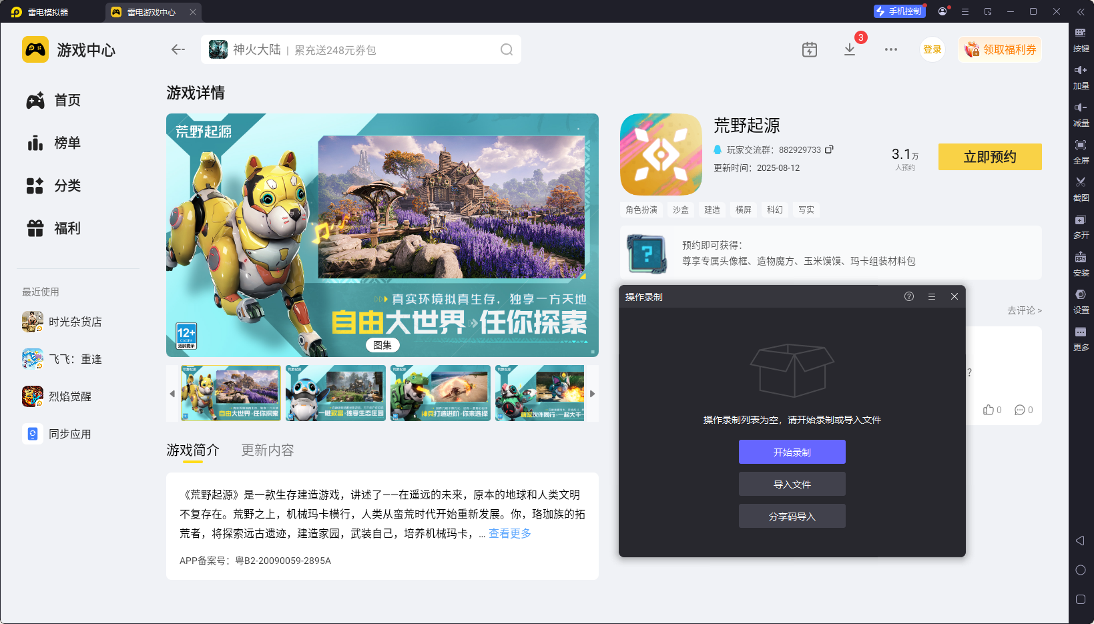This screenshot has width=1094, height=624.
Task: Click the search field showing 神火大陆
Action: point(360,49)
